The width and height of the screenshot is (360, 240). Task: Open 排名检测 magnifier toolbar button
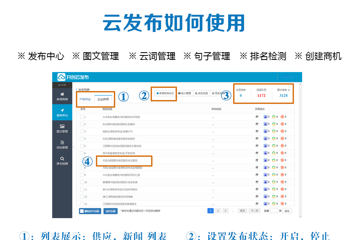[201, 93]
